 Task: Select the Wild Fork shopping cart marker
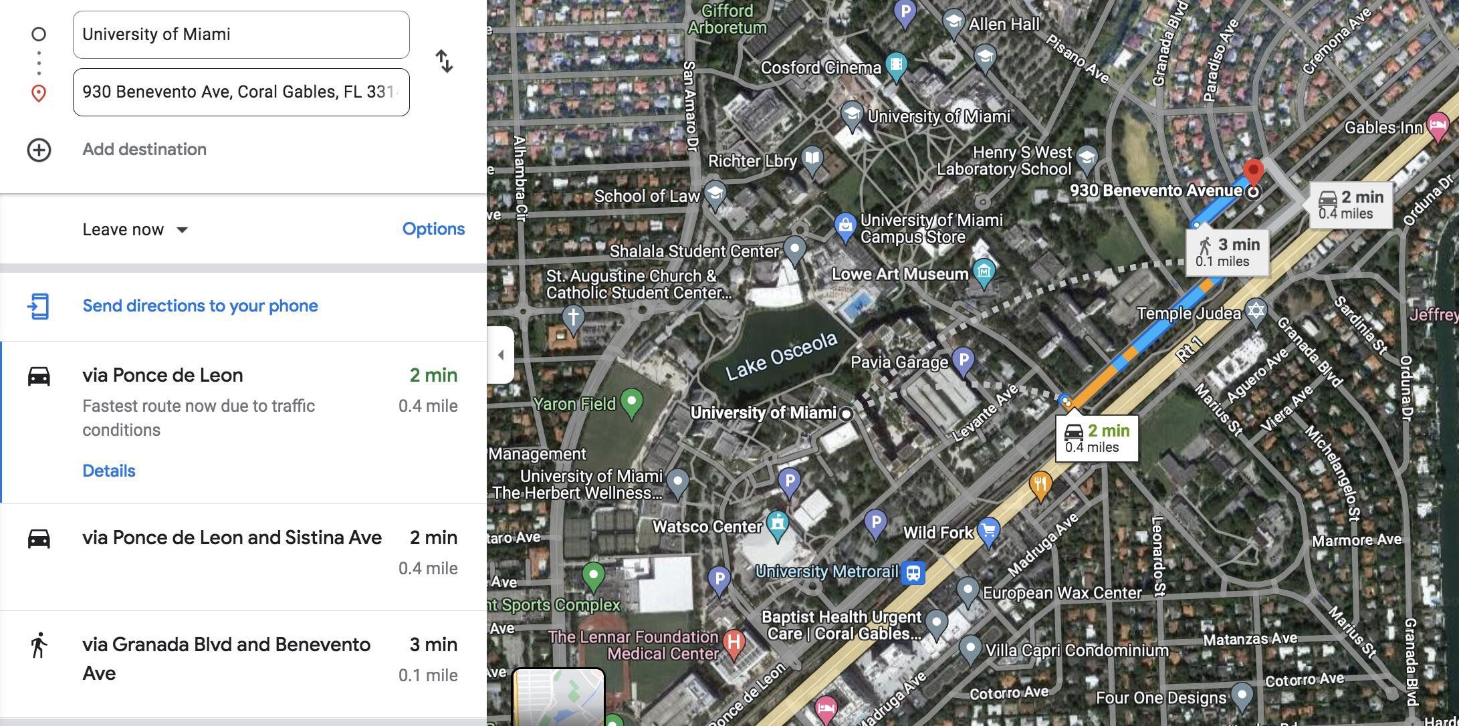tap(989, 532)
